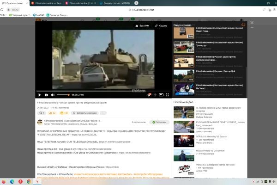Viewport: 277px width, 185px height.
Task: Open the three-dots more options menu
Action: point(103,113)
